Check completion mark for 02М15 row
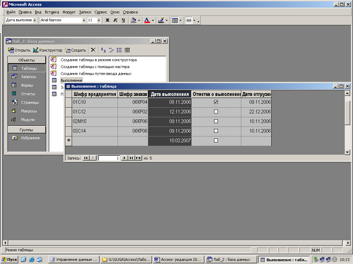 tap(216, 121)
